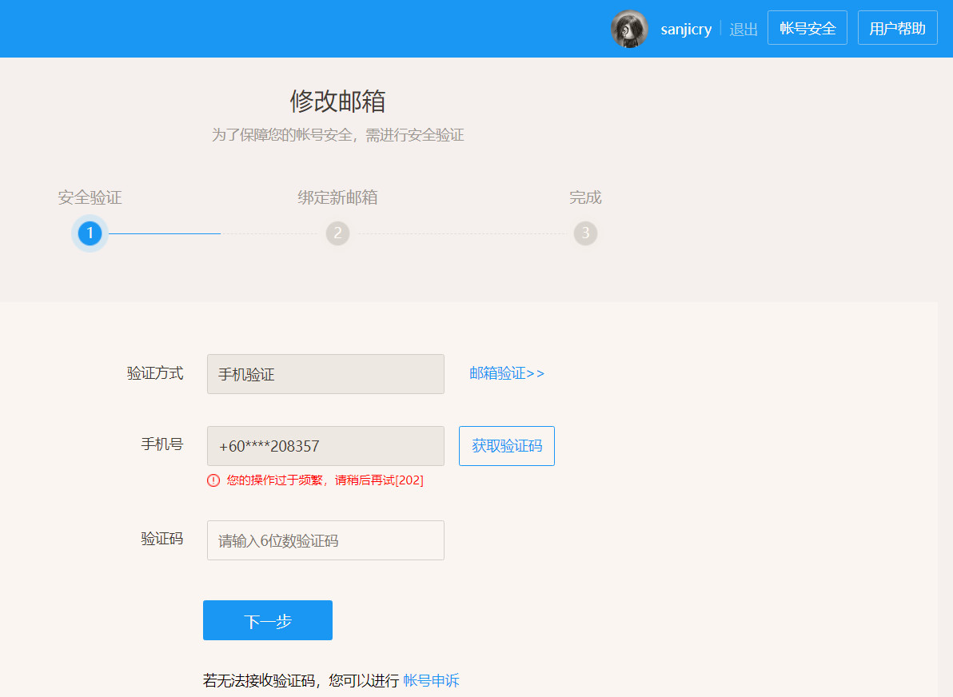Open 用户帮助 user help page
The image size is (953, 697).
pos(897,27)
